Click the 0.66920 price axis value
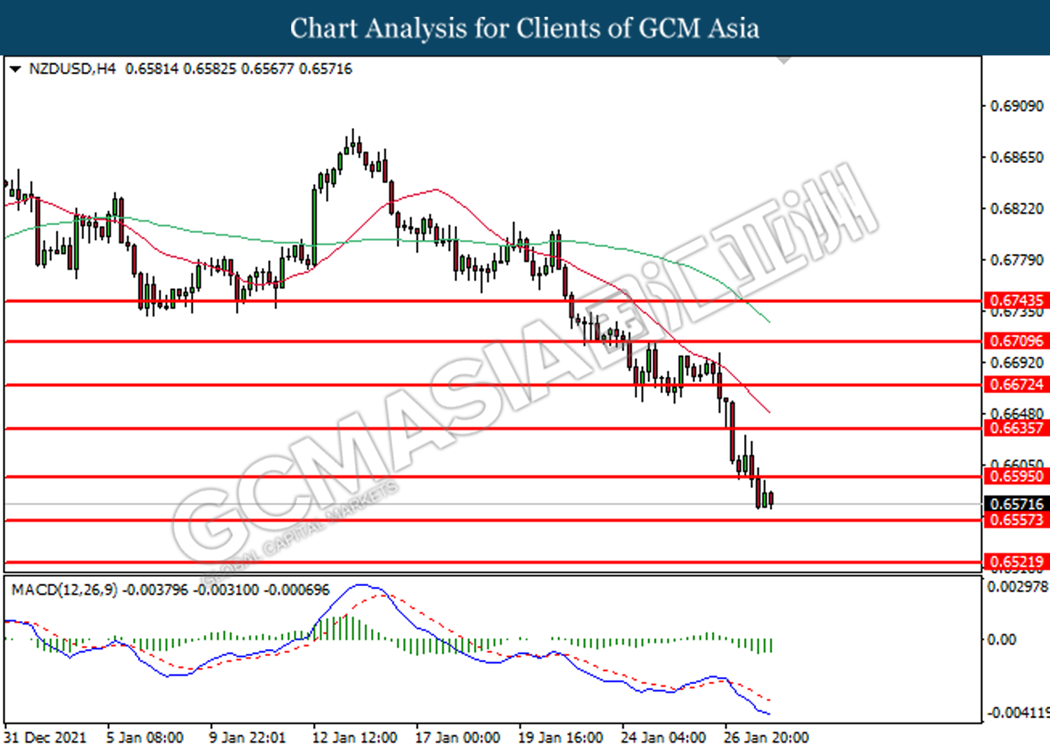The width and height of the screenshot is (1050, 749). 1016,363
